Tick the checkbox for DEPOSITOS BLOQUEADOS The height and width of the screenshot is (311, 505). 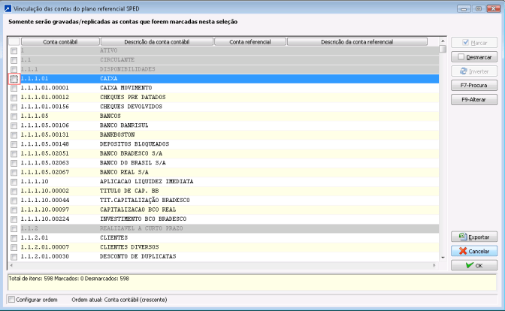click(x=14, y=144)
